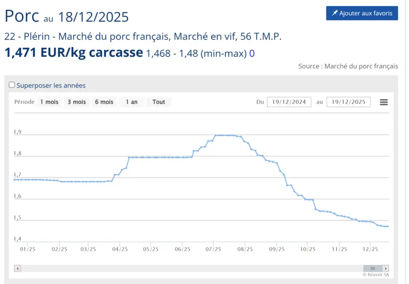The height and width of the screenshot is (284, 409).
Task: Click the Réussir SA credit
Action: 375,275
